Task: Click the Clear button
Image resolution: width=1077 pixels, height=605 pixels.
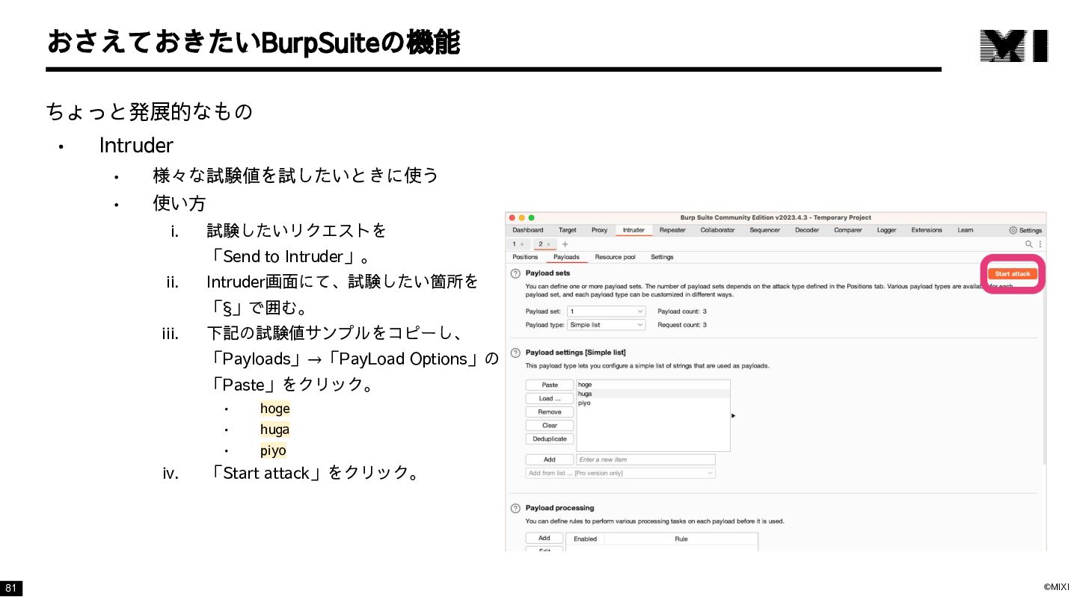Action: [x=550, y=425]
